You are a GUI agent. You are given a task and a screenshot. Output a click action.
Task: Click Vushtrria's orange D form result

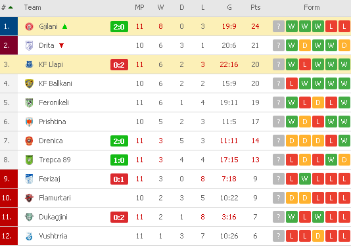pyautogui.click(x=318, y=236)
